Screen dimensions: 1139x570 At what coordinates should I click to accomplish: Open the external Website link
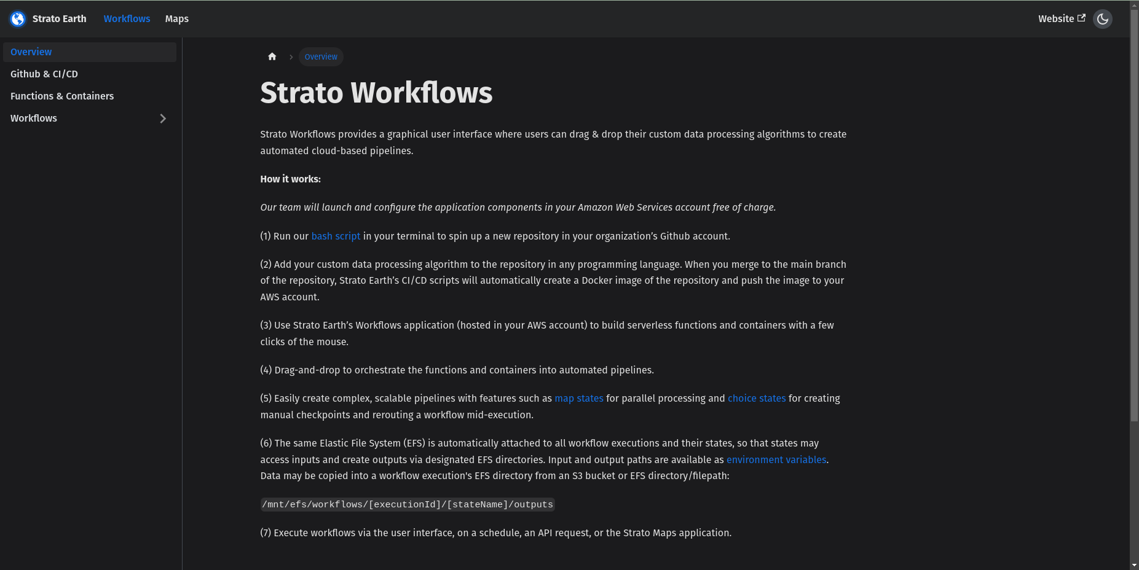[x=1062, y=19]
